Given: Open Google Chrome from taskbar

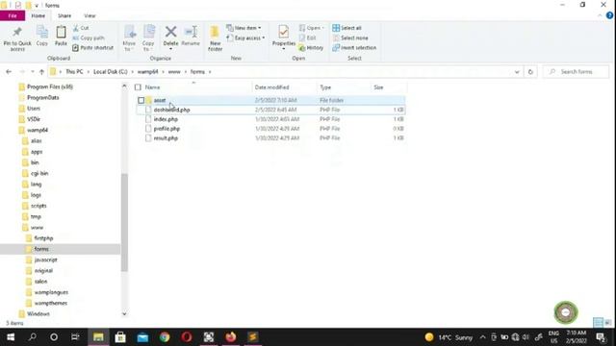Looking at the screenshot, I should 165,337.
